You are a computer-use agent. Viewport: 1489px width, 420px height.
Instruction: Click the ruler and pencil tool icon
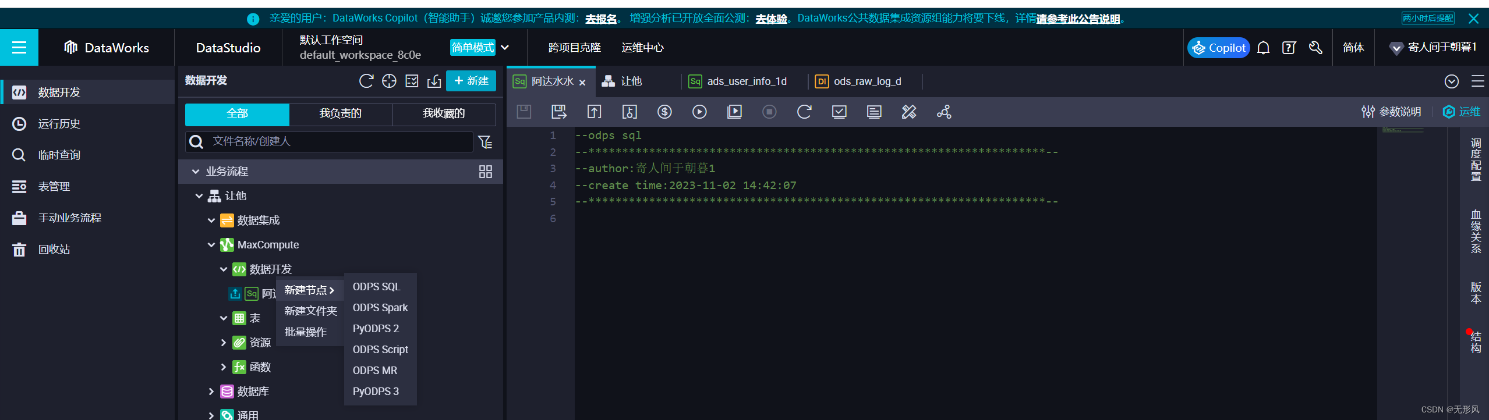909,112
